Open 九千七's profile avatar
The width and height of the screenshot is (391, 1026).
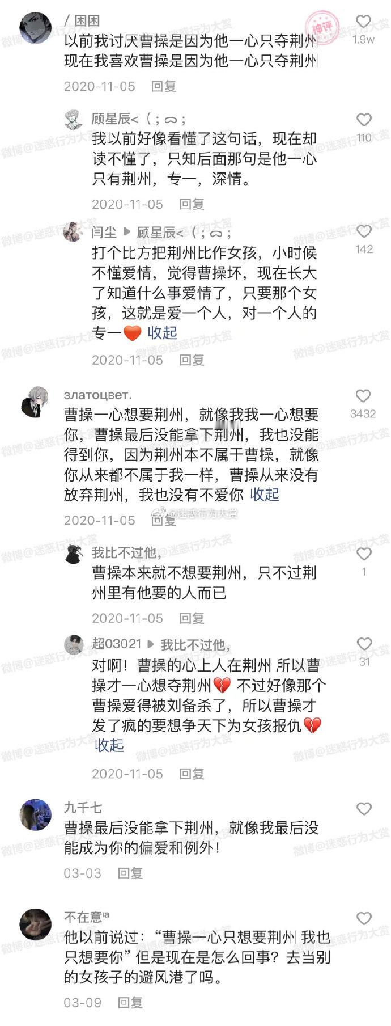coord(36,814)
